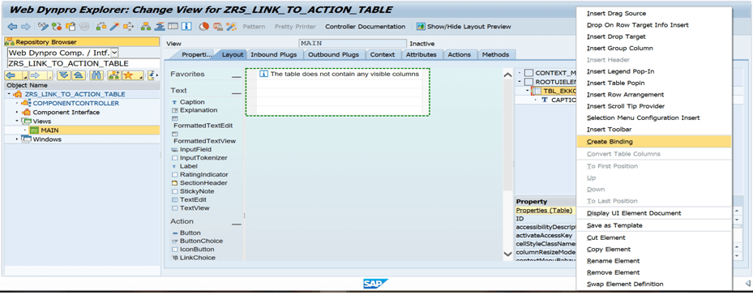Switch to the Layout tab
This screenshot has width=753, height=295.
pos(233,55)
